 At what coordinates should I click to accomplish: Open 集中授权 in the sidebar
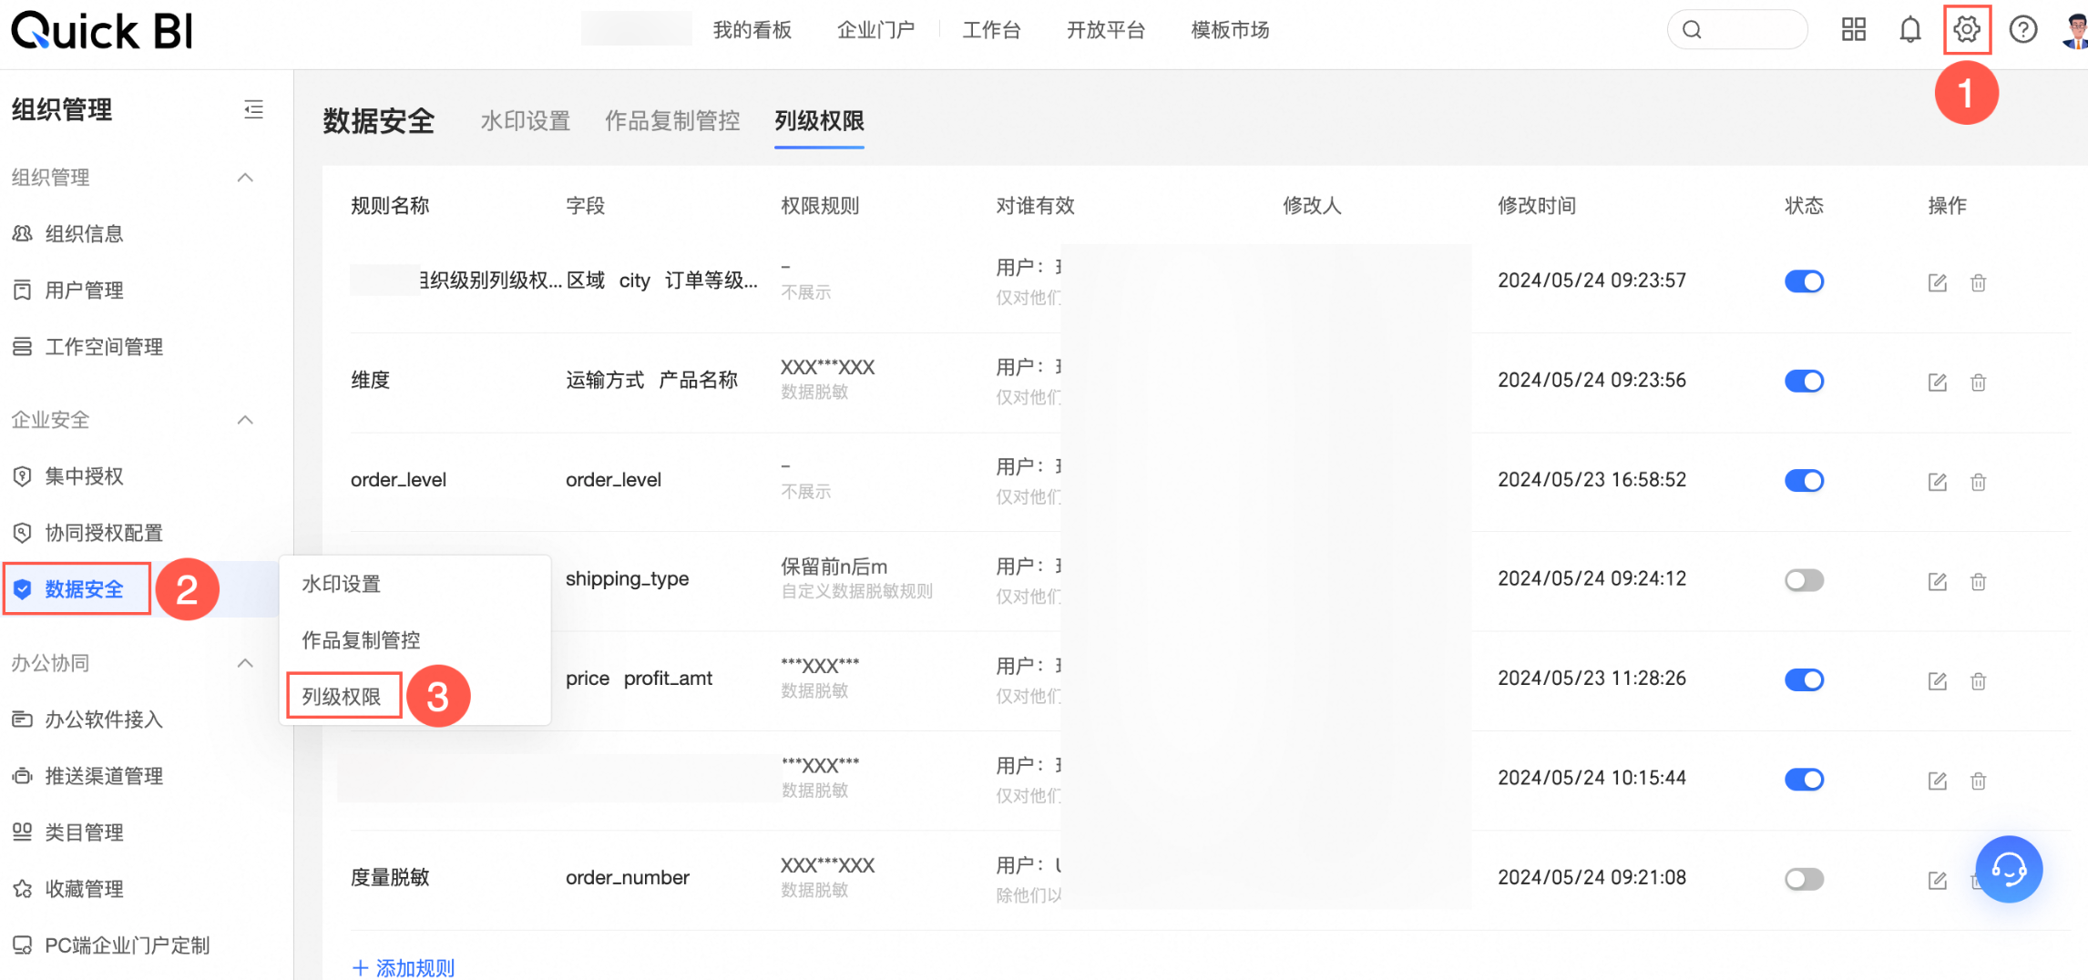[84, 476]
